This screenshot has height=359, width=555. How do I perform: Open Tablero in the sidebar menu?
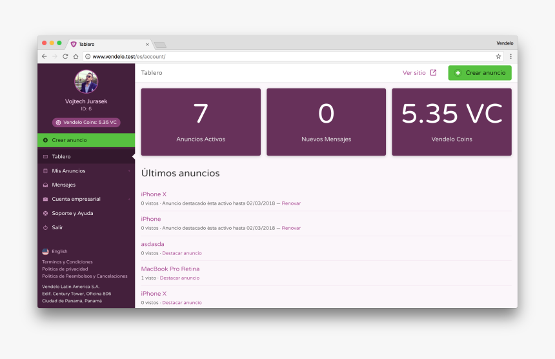pyautogui.click(x=86, y=156)
